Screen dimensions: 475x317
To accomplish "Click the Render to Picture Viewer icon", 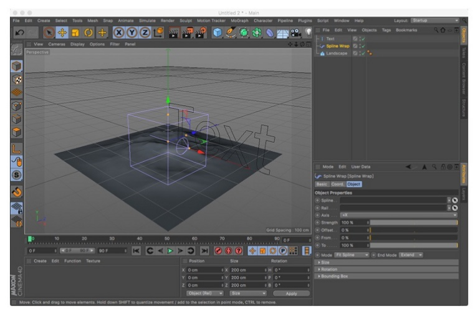I will tap(186, 33).
